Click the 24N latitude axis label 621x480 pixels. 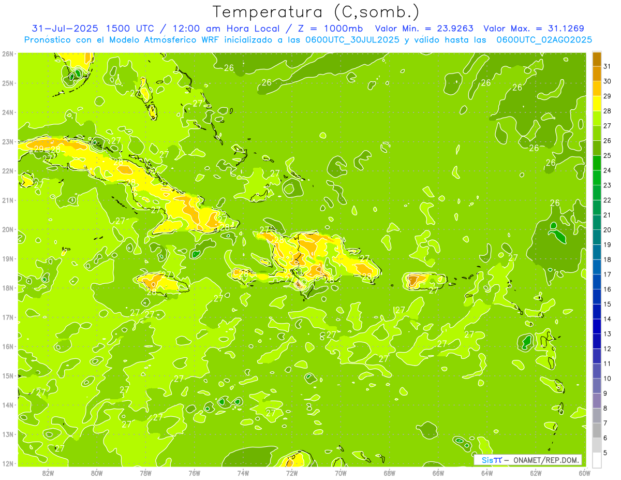click(7, 112)
